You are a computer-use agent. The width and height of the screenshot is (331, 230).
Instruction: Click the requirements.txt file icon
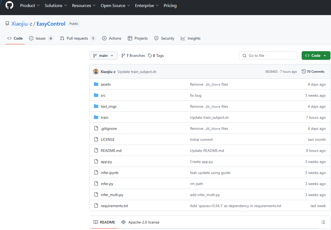(x=96, y=206)
